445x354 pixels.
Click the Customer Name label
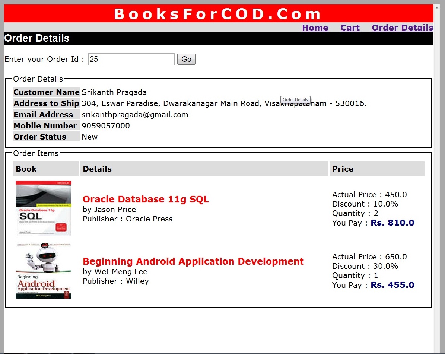pos(47,92)
